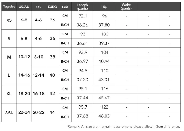Click the EURO 42 cell
The image size is (184, 131).
(x=52, y=94)
